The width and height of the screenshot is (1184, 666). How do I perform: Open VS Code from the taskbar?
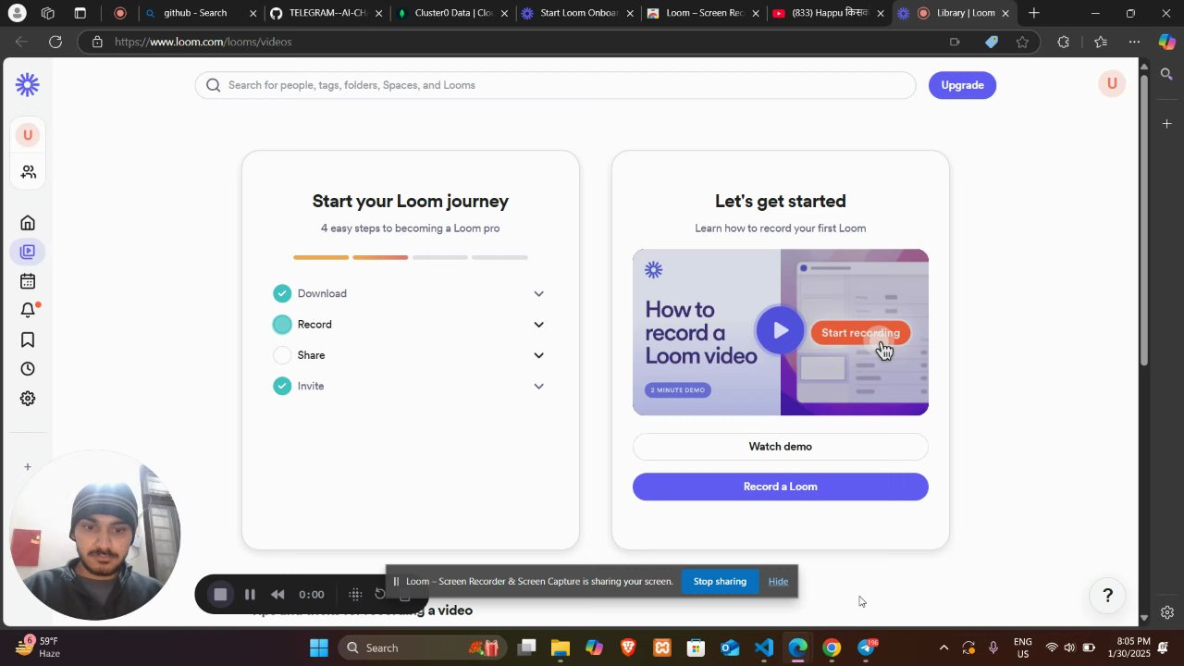click(764, 647)
